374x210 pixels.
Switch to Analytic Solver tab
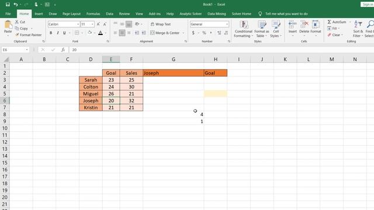coord(191,14)
